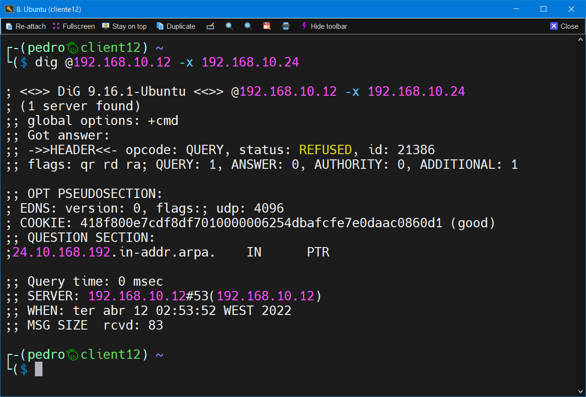Duplicate the current terminal session
Viewport: 586px width, 397px height.
[x=176, y=26]
